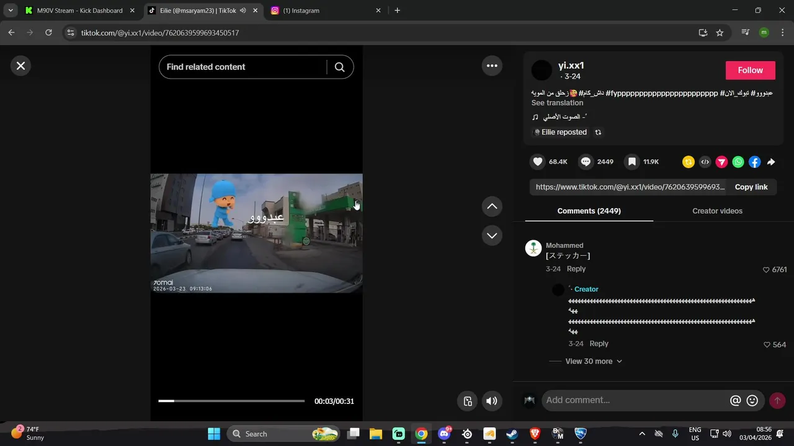Click the taskbar Search box
This screenshot has height=446, width=794.
point(283,434)
